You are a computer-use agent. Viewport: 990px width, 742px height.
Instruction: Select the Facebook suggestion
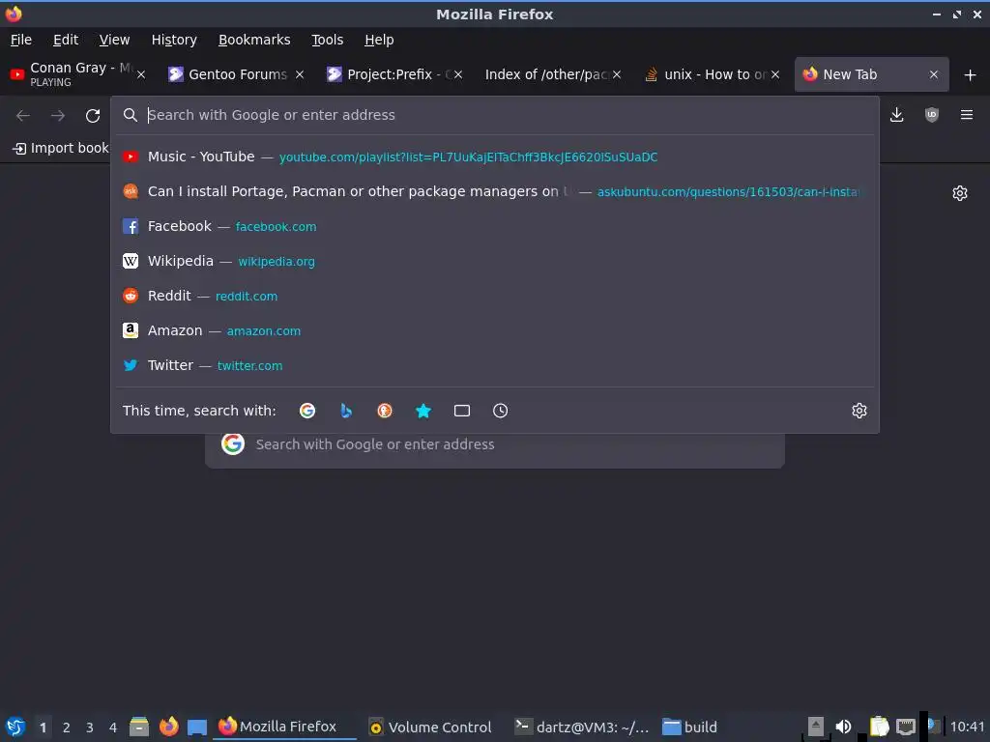point(494,226)
